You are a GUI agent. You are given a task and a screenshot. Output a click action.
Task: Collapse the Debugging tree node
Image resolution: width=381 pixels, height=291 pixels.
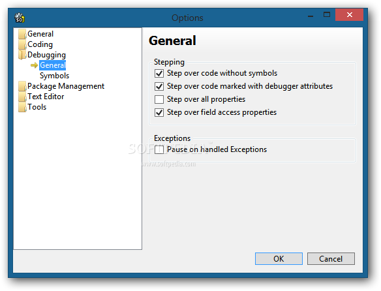tap(46, 55)
